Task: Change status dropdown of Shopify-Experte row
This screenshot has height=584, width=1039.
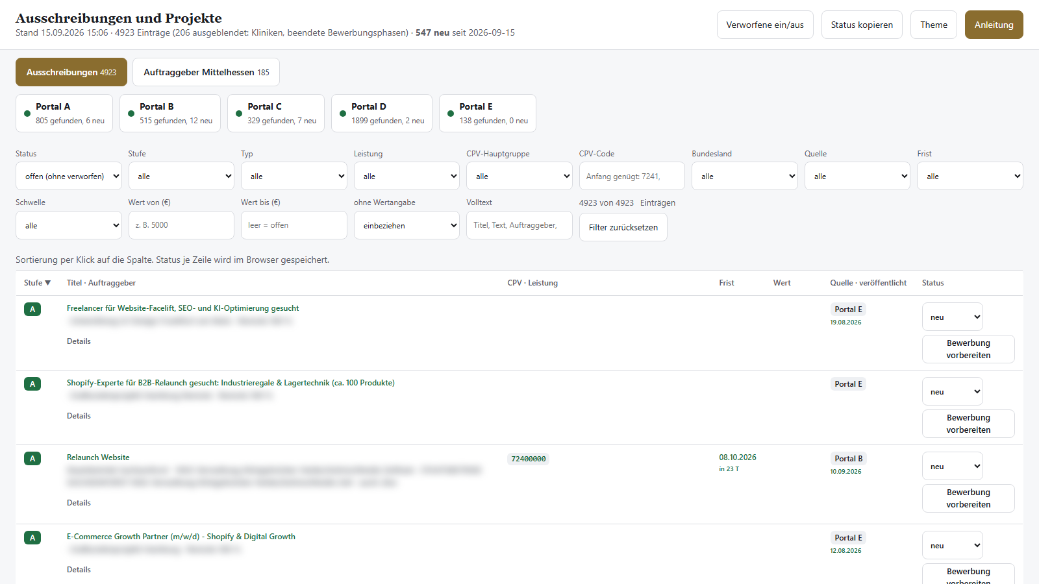Action: pos(953,391)
